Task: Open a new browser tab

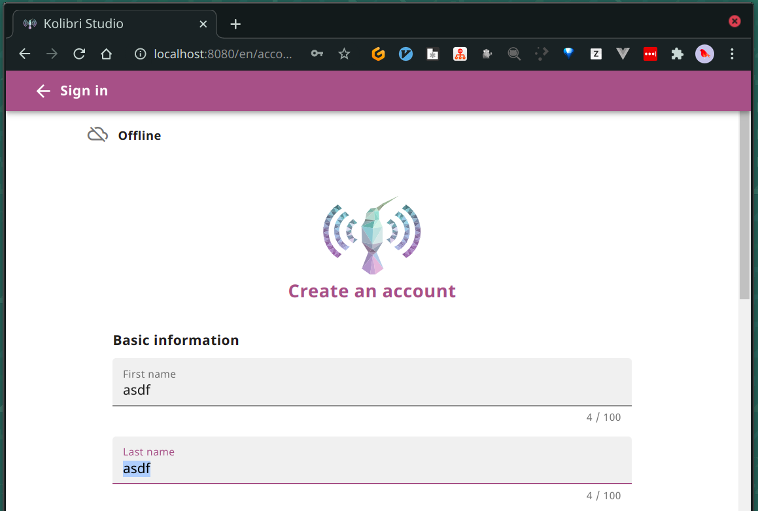Action: 235,24
